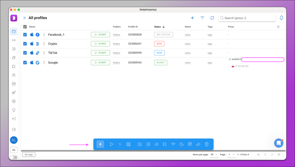Viewport: 295px width, 167px height.
Task: Click the plus icon to add a profile
Action: (x=192, y=18)
